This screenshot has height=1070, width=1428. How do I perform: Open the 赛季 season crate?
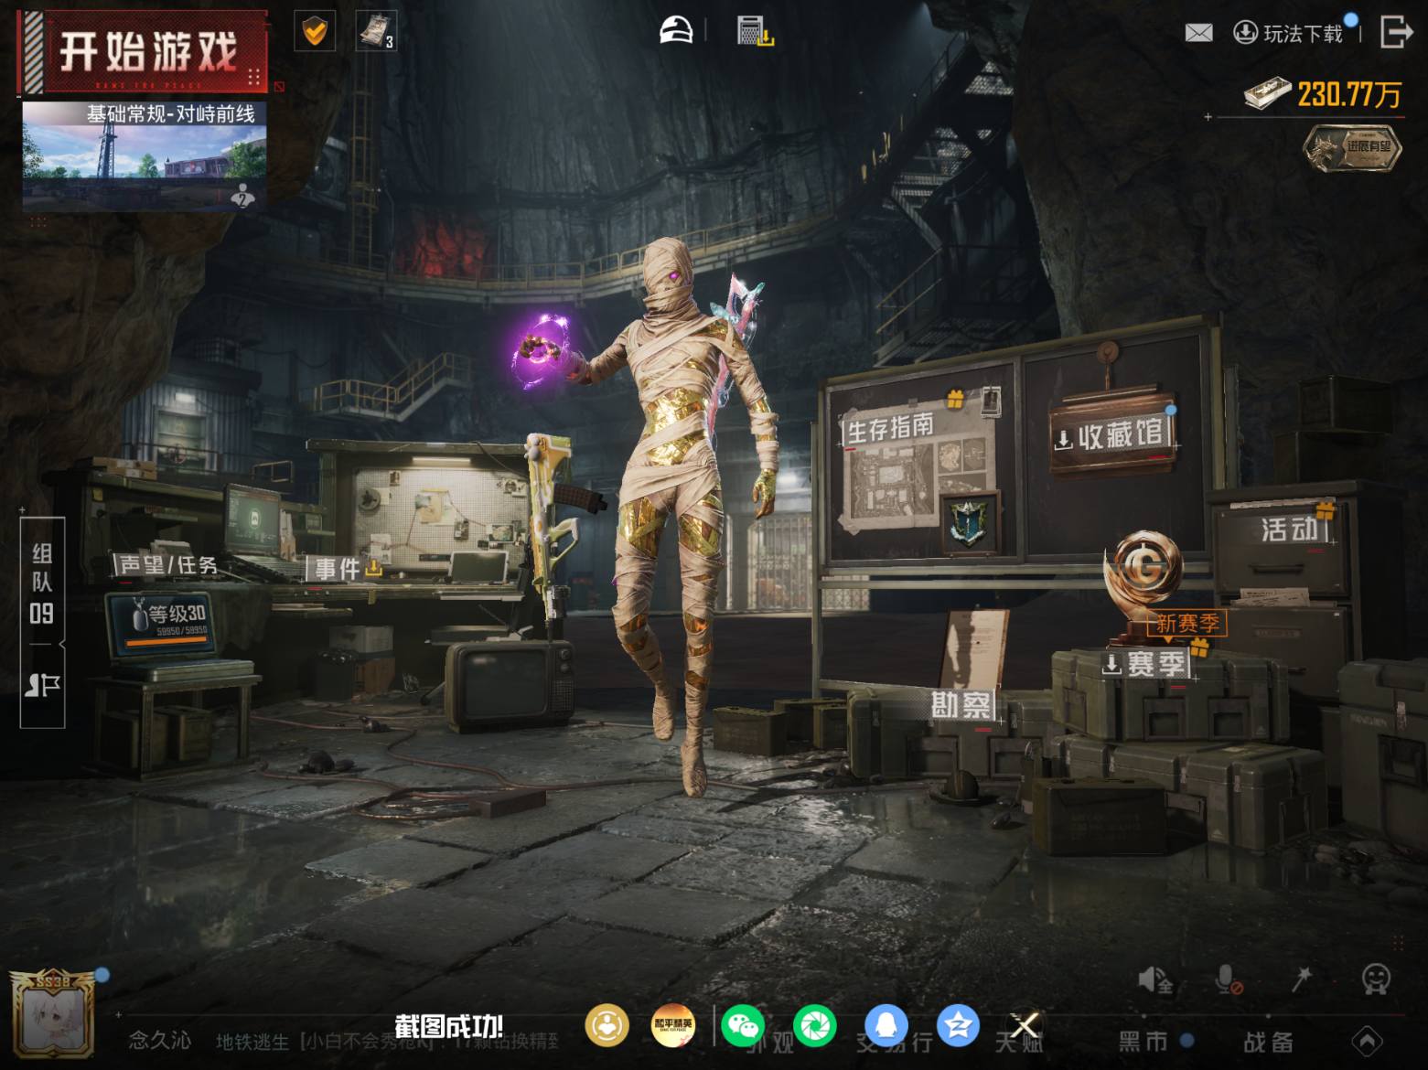click(1145, 664)
